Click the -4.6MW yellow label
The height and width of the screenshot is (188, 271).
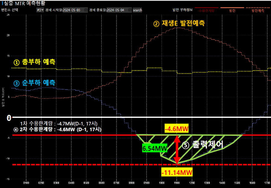click(177, 129)
